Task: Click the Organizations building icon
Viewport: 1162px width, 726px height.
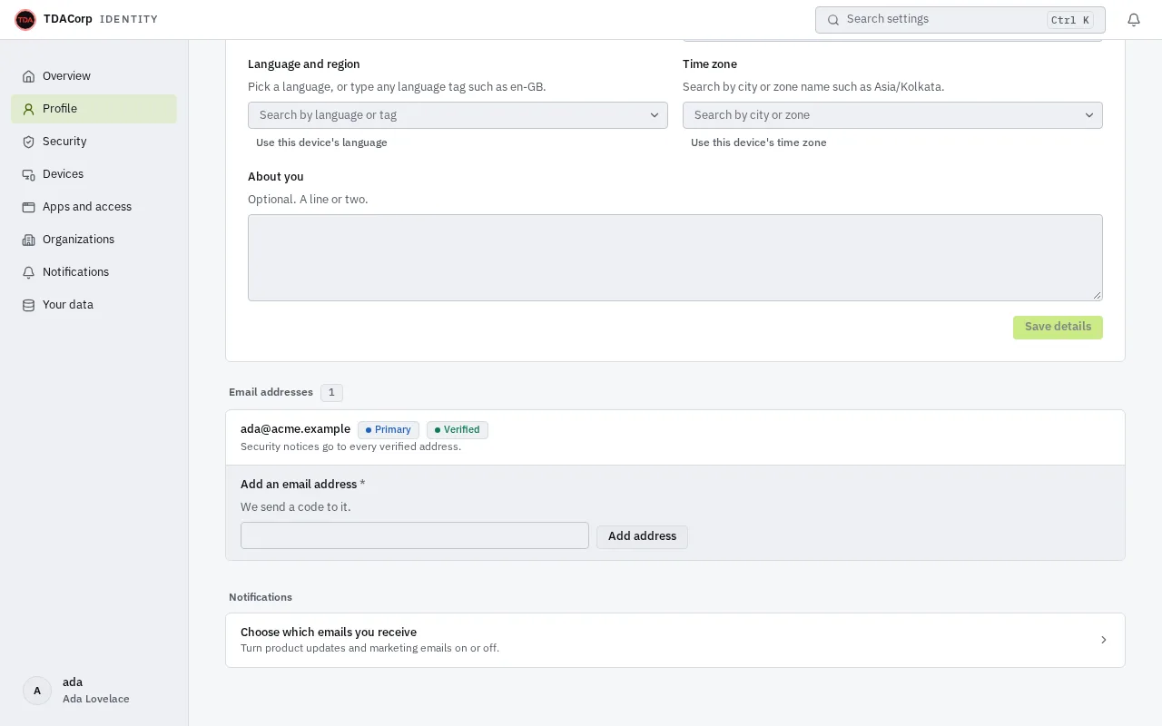Action: coord(28,240)
